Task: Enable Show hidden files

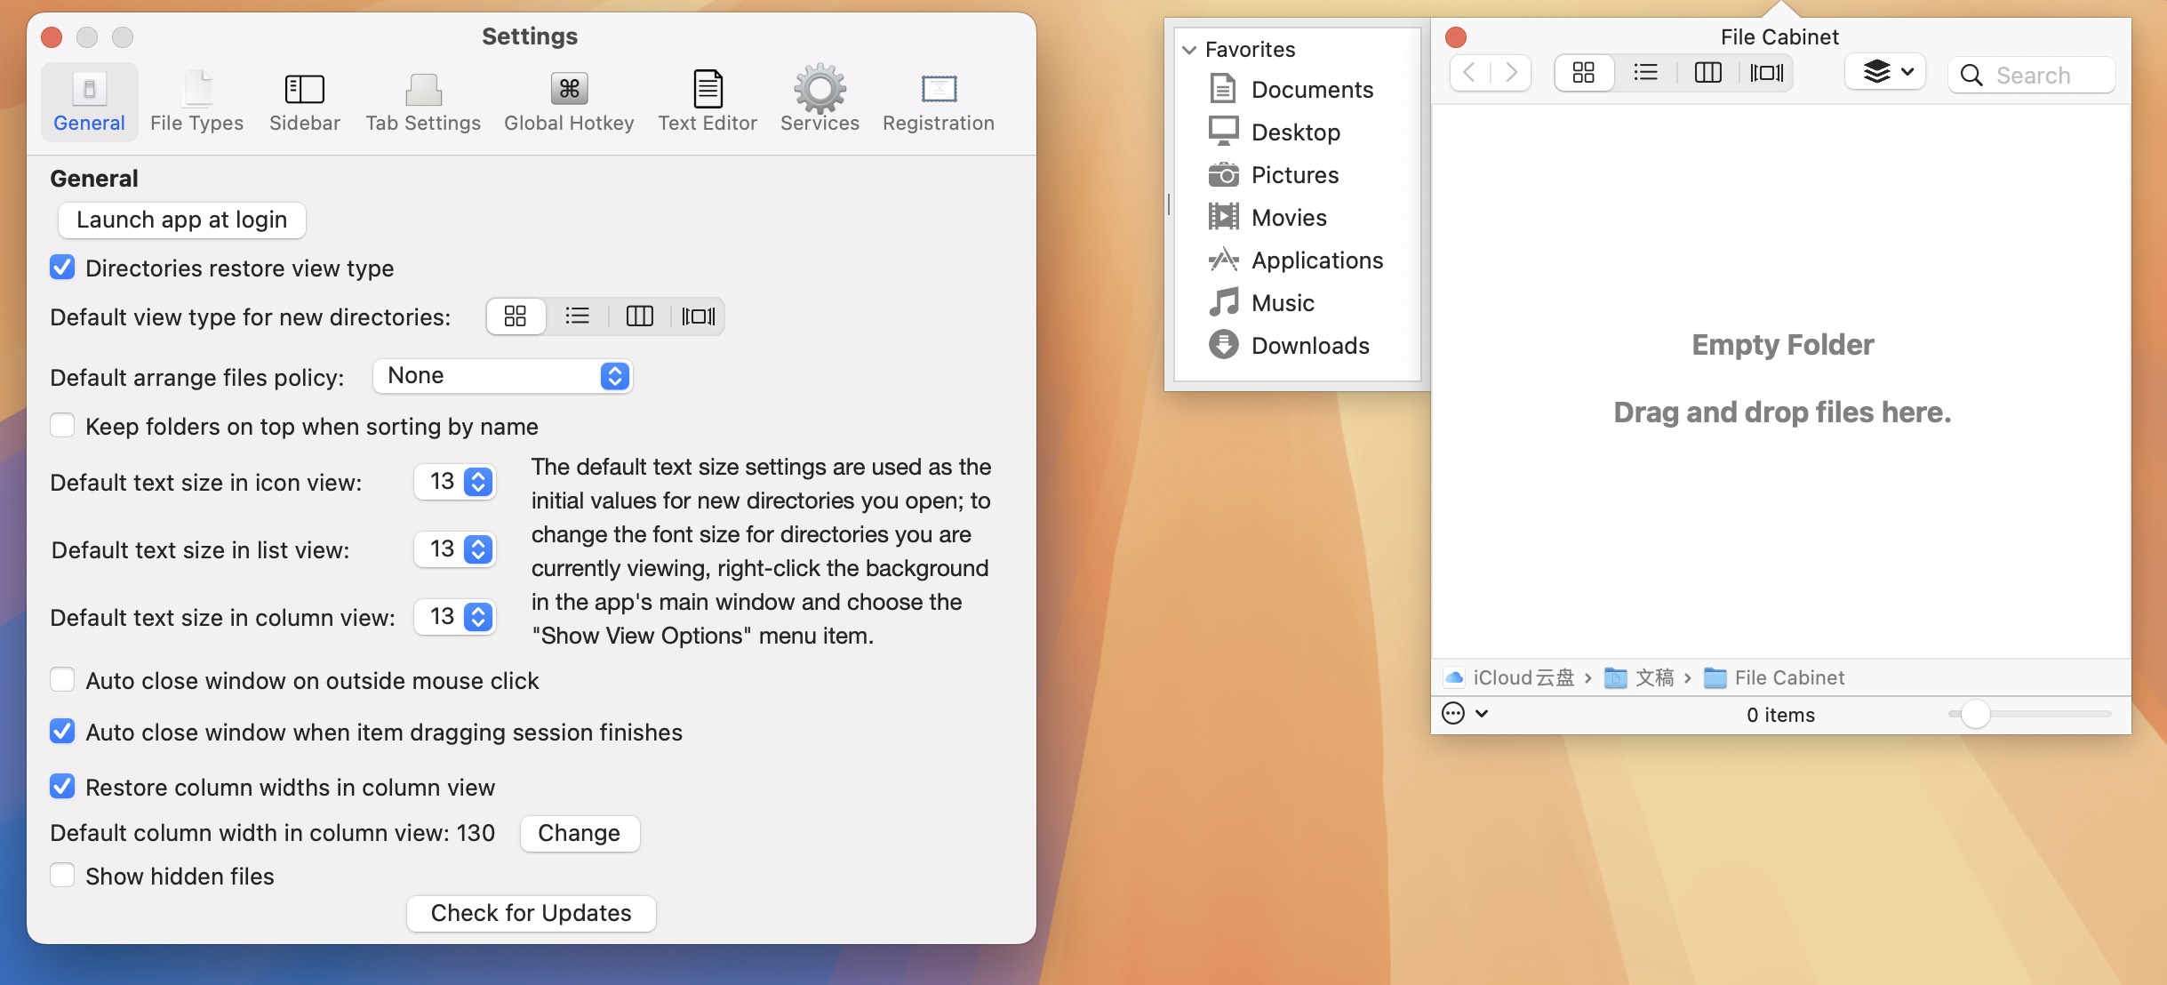Action: tap(62, 875)
